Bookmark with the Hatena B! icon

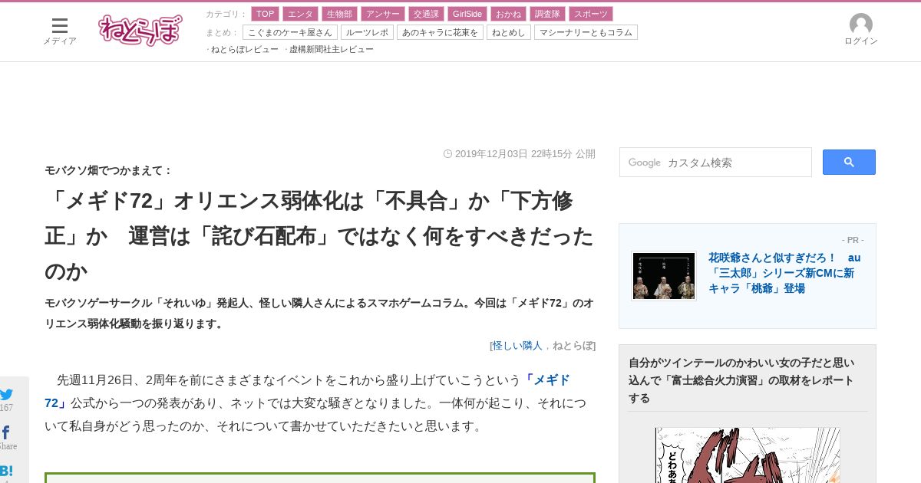pyautogui.click(x=6, y=471)
